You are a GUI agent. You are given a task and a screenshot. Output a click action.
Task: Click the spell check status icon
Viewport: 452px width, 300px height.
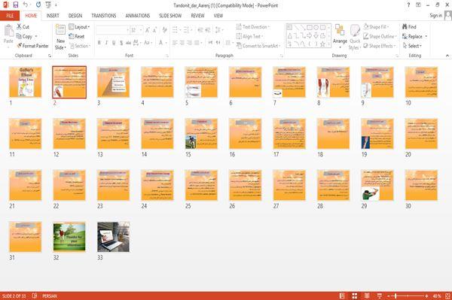35,295
